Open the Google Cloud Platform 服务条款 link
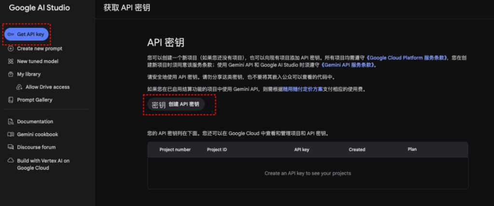Screen dimensions: 494x206 coord(410,58)
